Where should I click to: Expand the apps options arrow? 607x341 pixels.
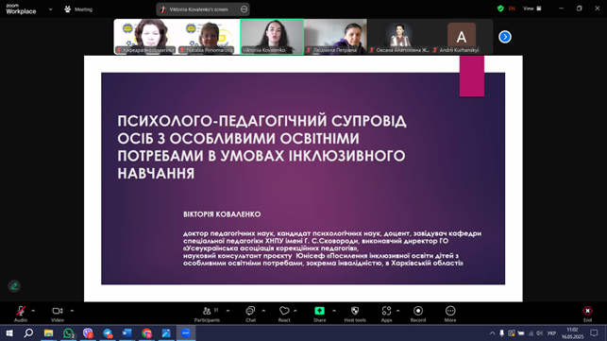[398, 311]
